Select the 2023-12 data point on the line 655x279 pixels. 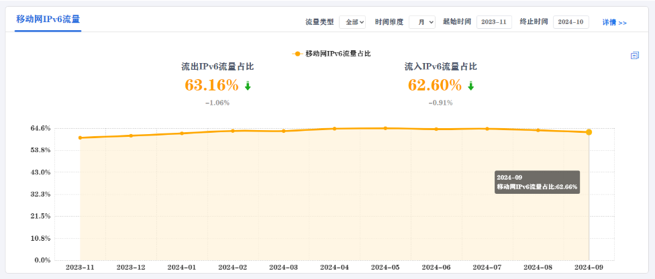(131, 135)
